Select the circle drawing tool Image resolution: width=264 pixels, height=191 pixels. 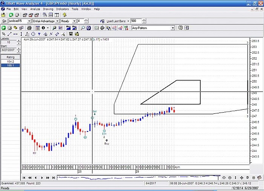(33, 34)
